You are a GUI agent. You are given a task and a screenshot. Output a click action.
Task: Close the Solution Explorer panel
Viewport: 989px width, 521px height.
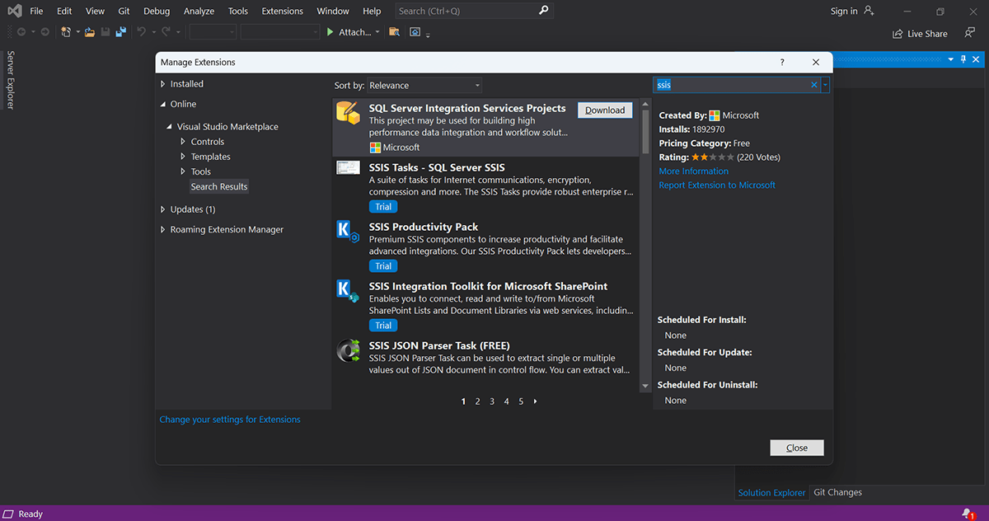tap(976, 59)
